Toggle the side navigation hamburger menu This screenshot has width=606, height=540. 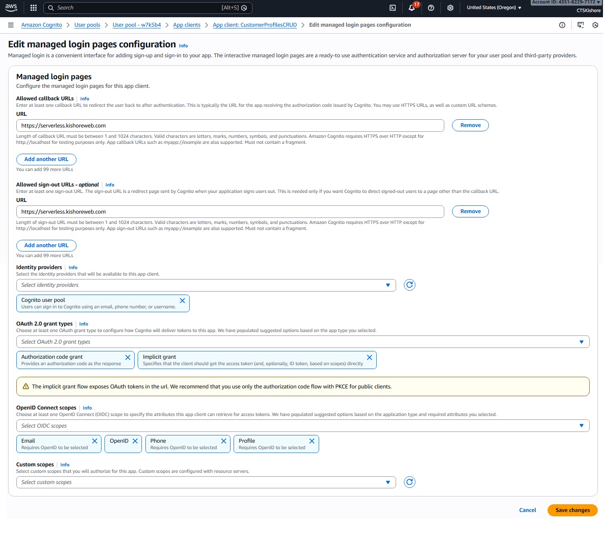(11, 25)
